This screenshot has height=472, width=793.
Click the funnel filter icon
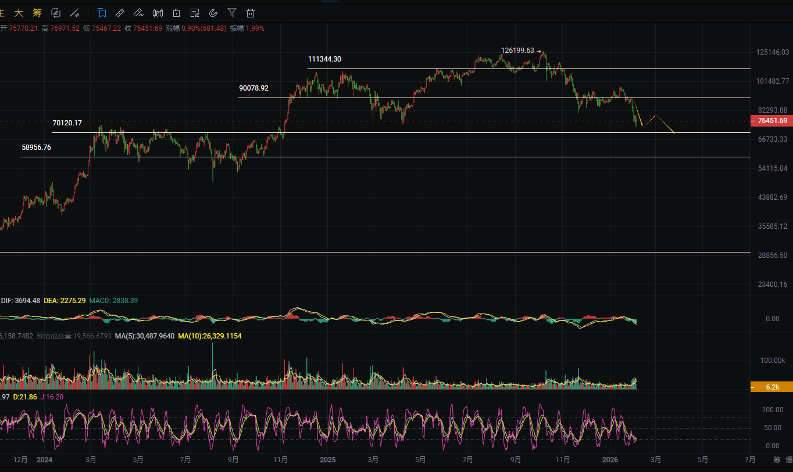pos(232,13)
